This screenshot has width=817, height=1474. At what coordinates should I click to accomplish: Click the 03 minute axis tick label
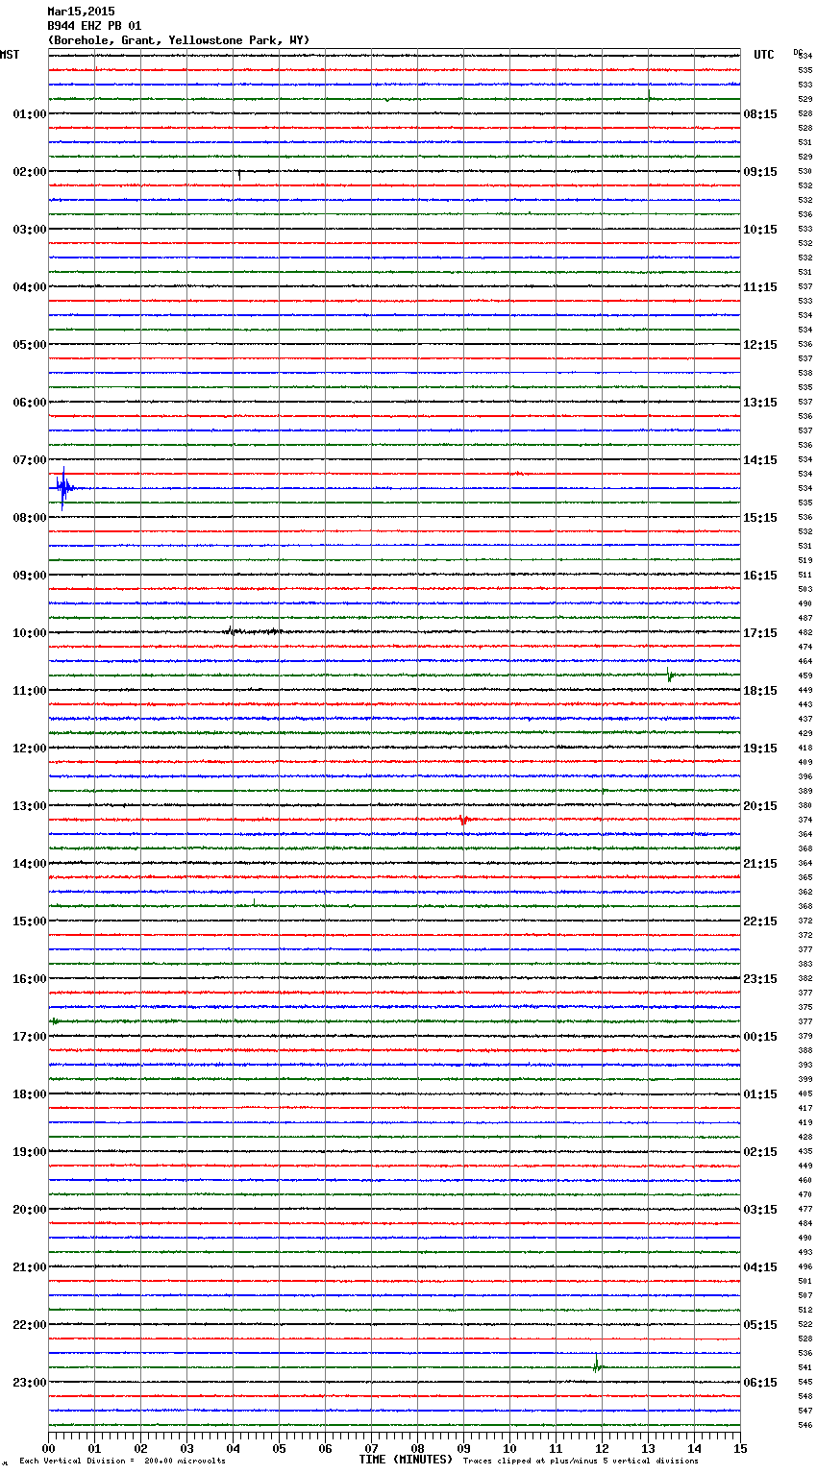click(x=186, y=1448)
